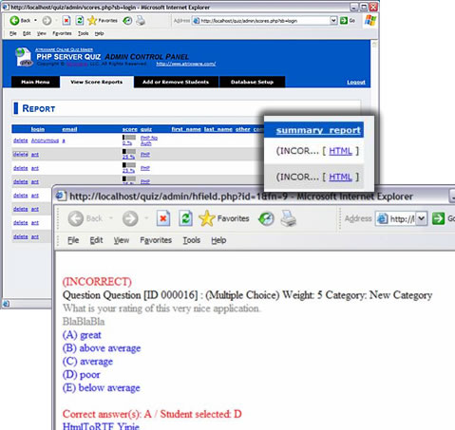Click Back arrow in hfield.php window
This screenshot has width=455, height=430.
tap(76, 218)
